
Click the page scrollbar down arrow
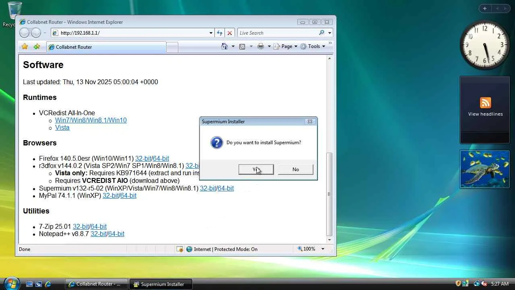coord(330,240)
